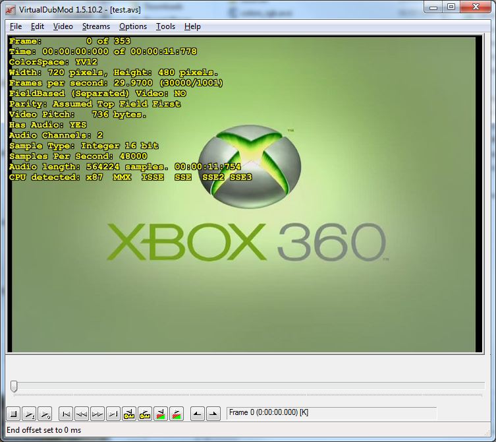
Task: Go to previous keyframe with key icon
Action: pyautogui.click(x=129, y=414)
